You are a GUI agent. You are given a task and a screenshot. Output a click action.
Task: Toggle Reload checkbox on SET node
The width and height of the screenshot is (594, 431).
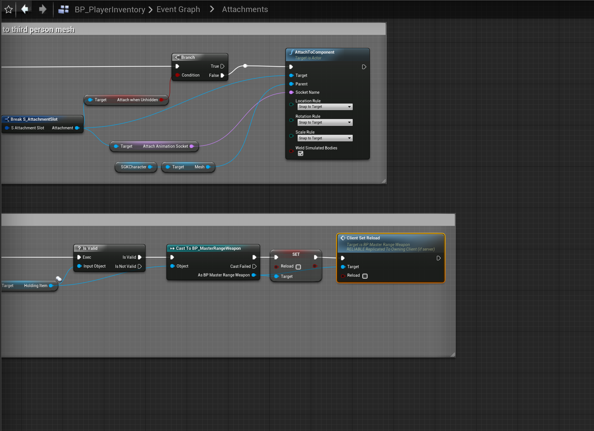coord(298,267)
